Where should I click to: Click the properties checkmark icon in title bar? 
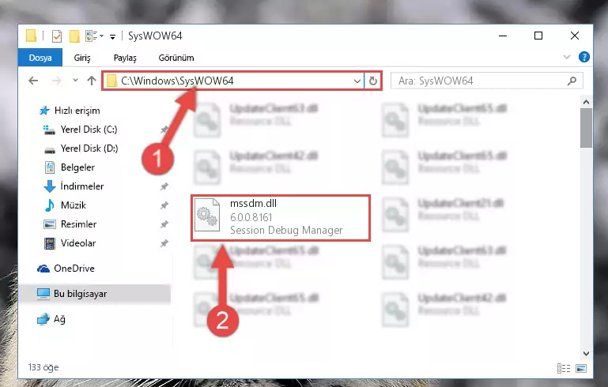point(57,36)
